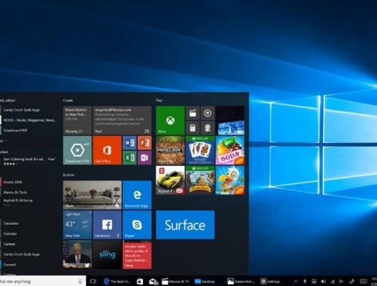The width and height of the screenshot is (377, 286).
Task: Open the PowerPoint tile
Action: 144,143
